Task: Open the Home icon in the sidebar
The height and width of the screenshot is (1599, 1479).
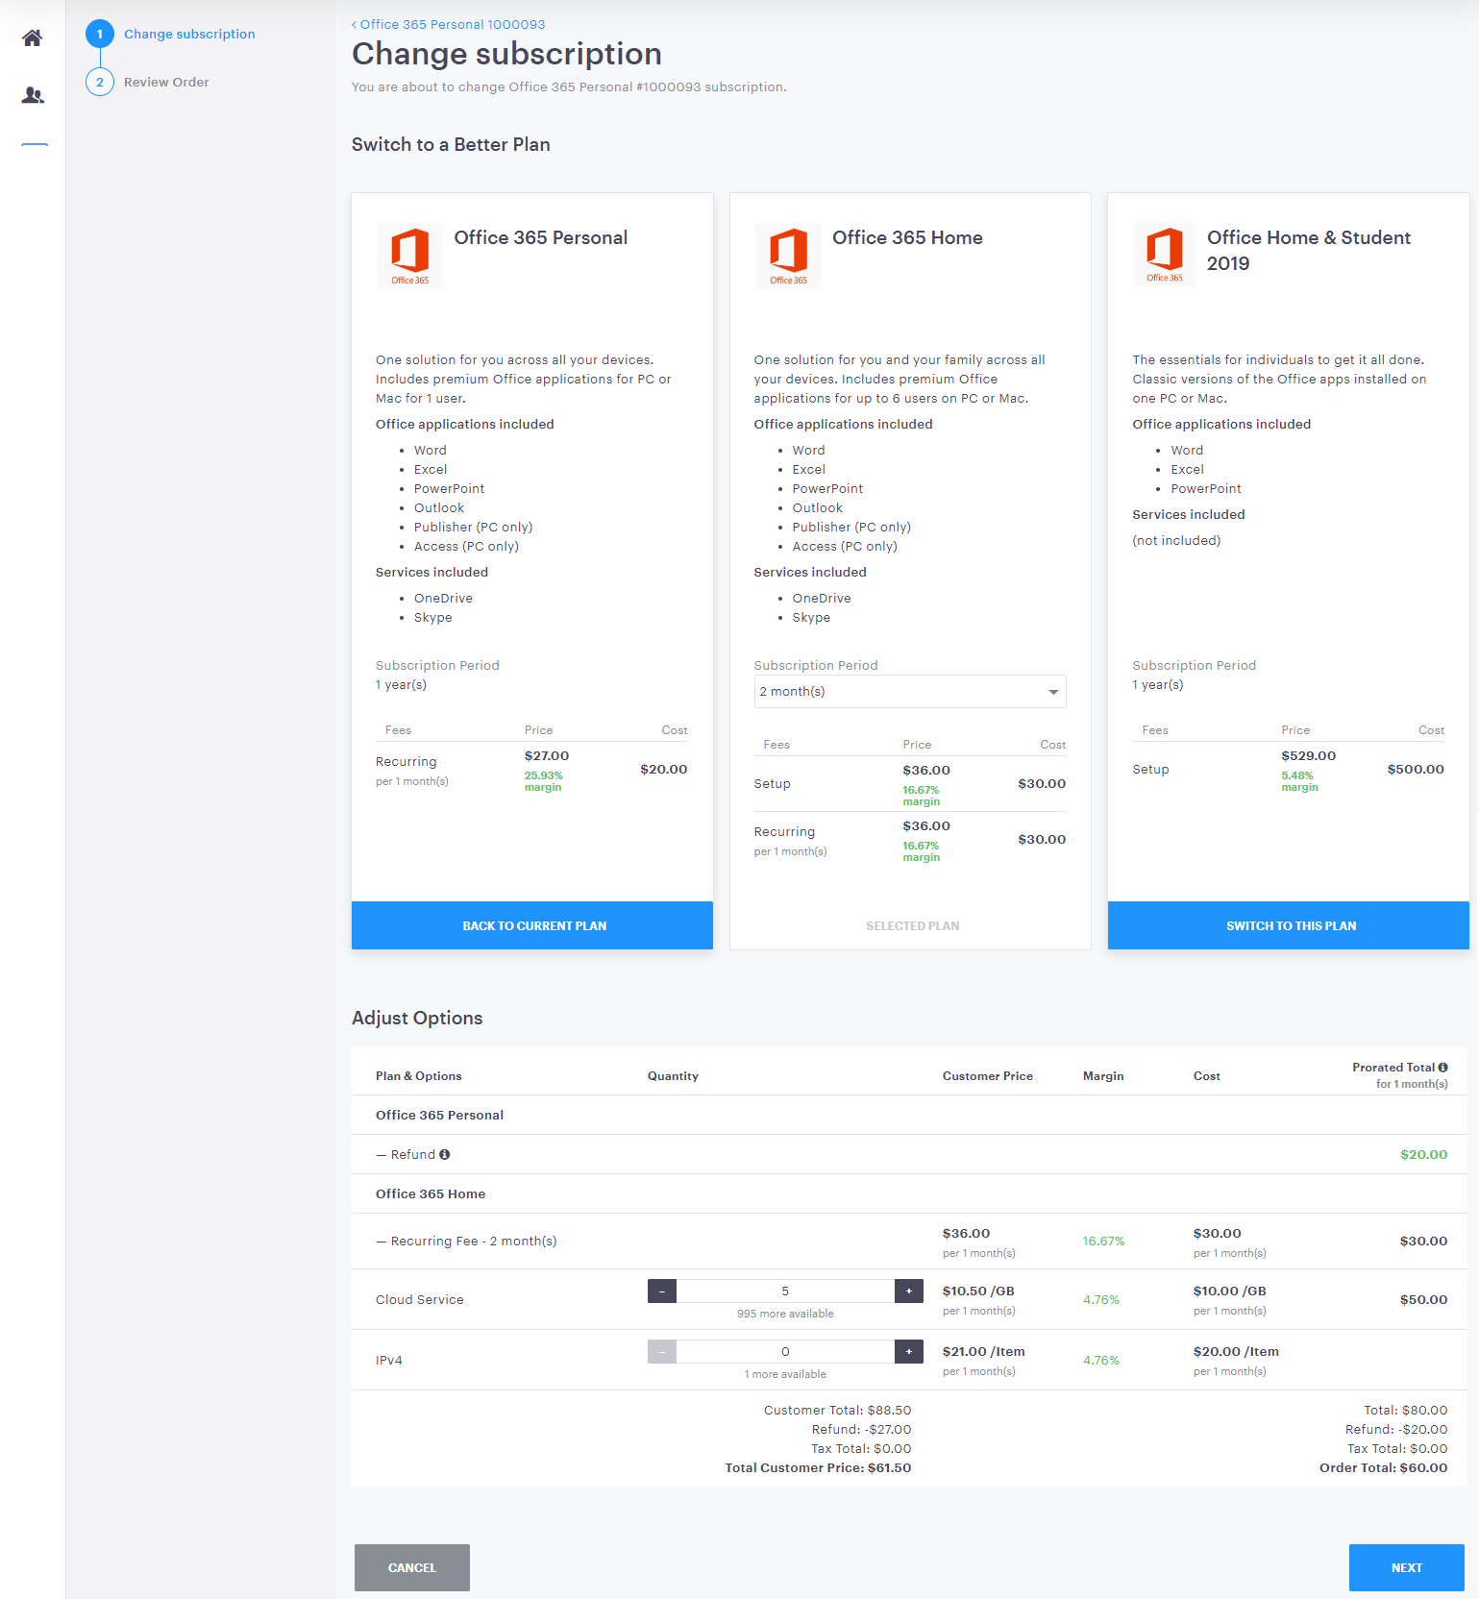Action: (x=33, y=38)
